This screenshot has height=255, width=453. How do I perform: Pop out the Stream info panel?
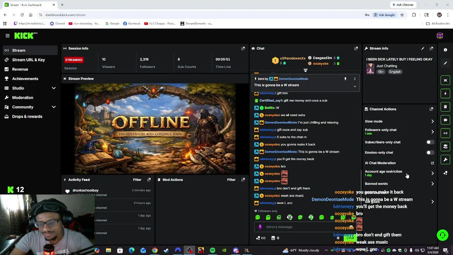point(431,49)
